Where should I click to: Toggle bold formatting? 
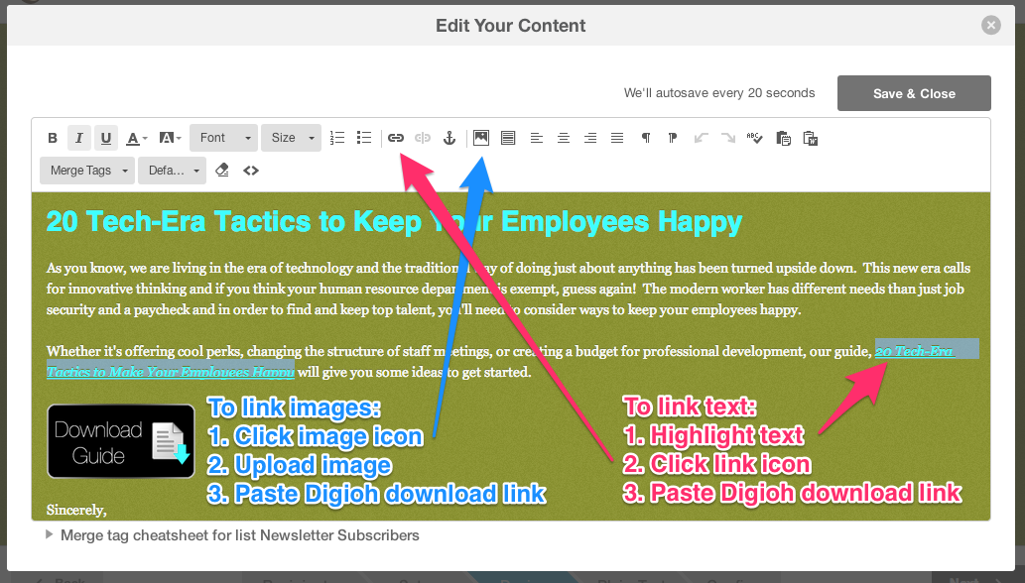click(52, 138)
